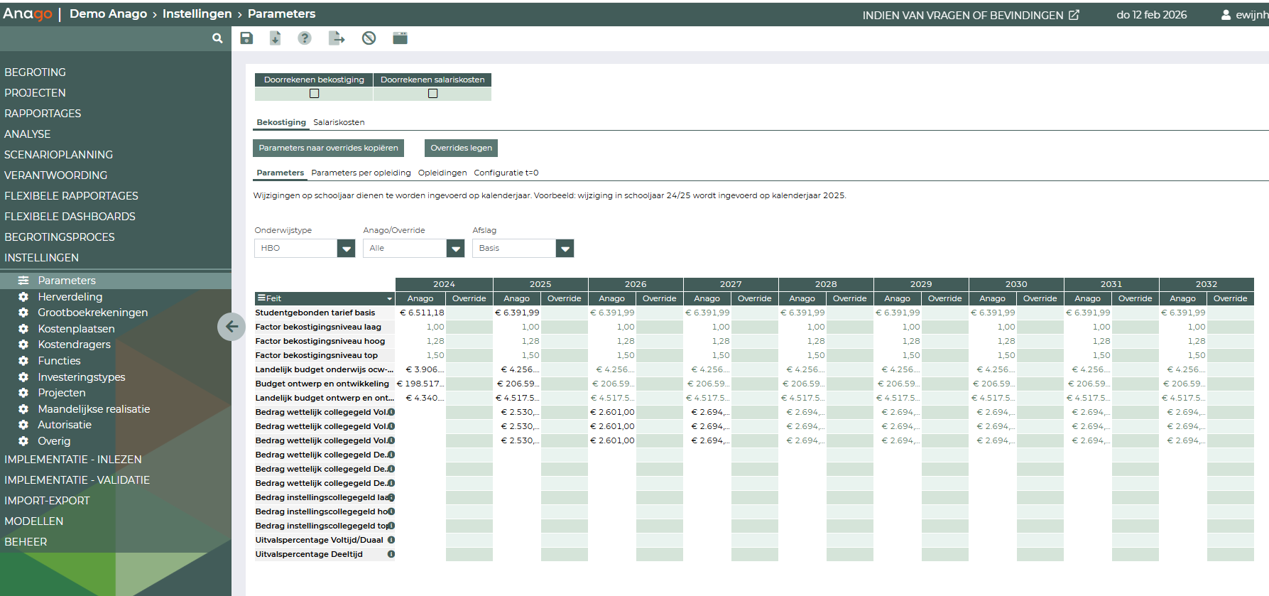Click Parameters naar overrides kopiëren button
The height and width of the screenshot is (596, 1269).
[328, 148]
